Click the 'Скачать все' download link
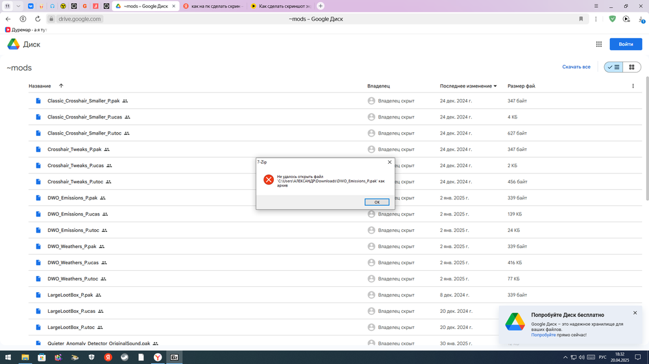The image size is (649, 364). pos(576,67)
